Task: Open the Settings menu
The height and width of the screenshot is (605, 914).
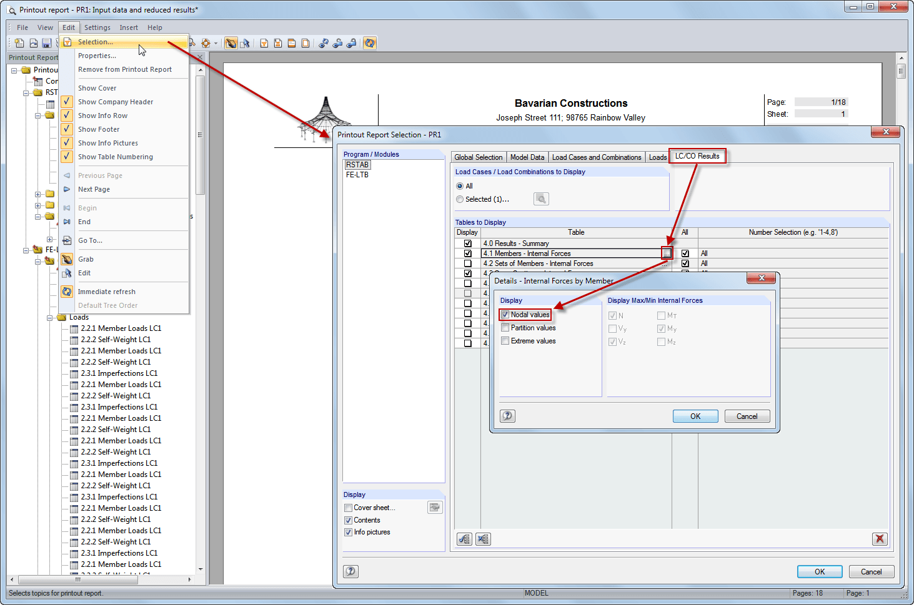Action: point(97,27)
